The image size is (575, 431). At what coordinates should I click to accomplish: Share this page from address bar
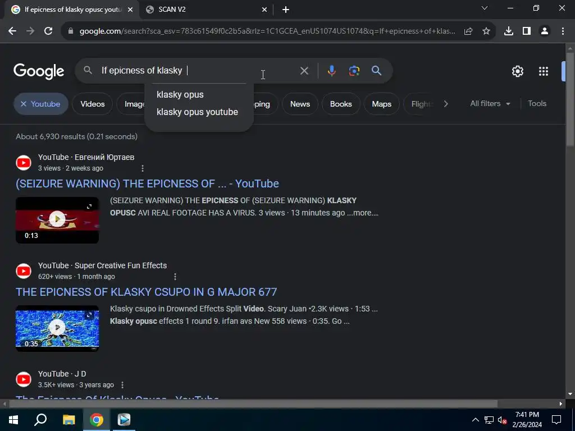pyautogui.click(x=468, y=31)
